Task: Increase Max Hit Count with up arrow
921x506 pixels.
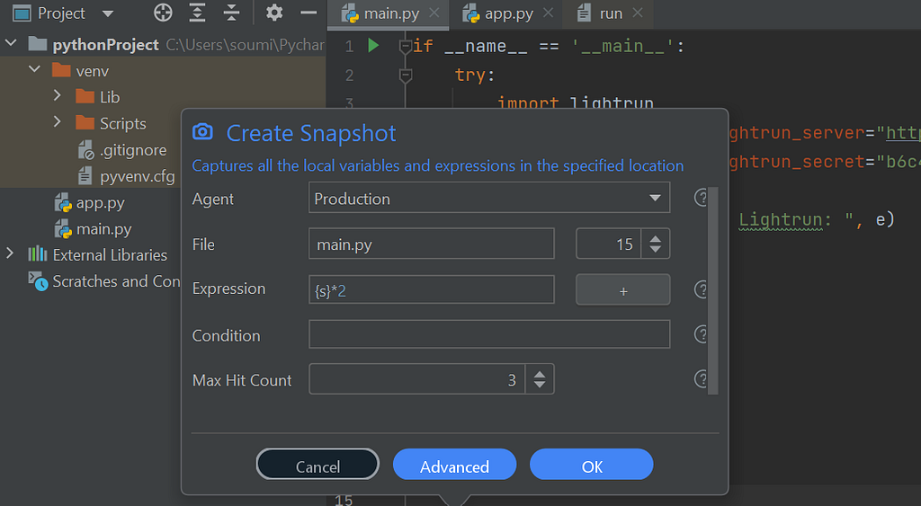Action: click(x=540, y=373)
